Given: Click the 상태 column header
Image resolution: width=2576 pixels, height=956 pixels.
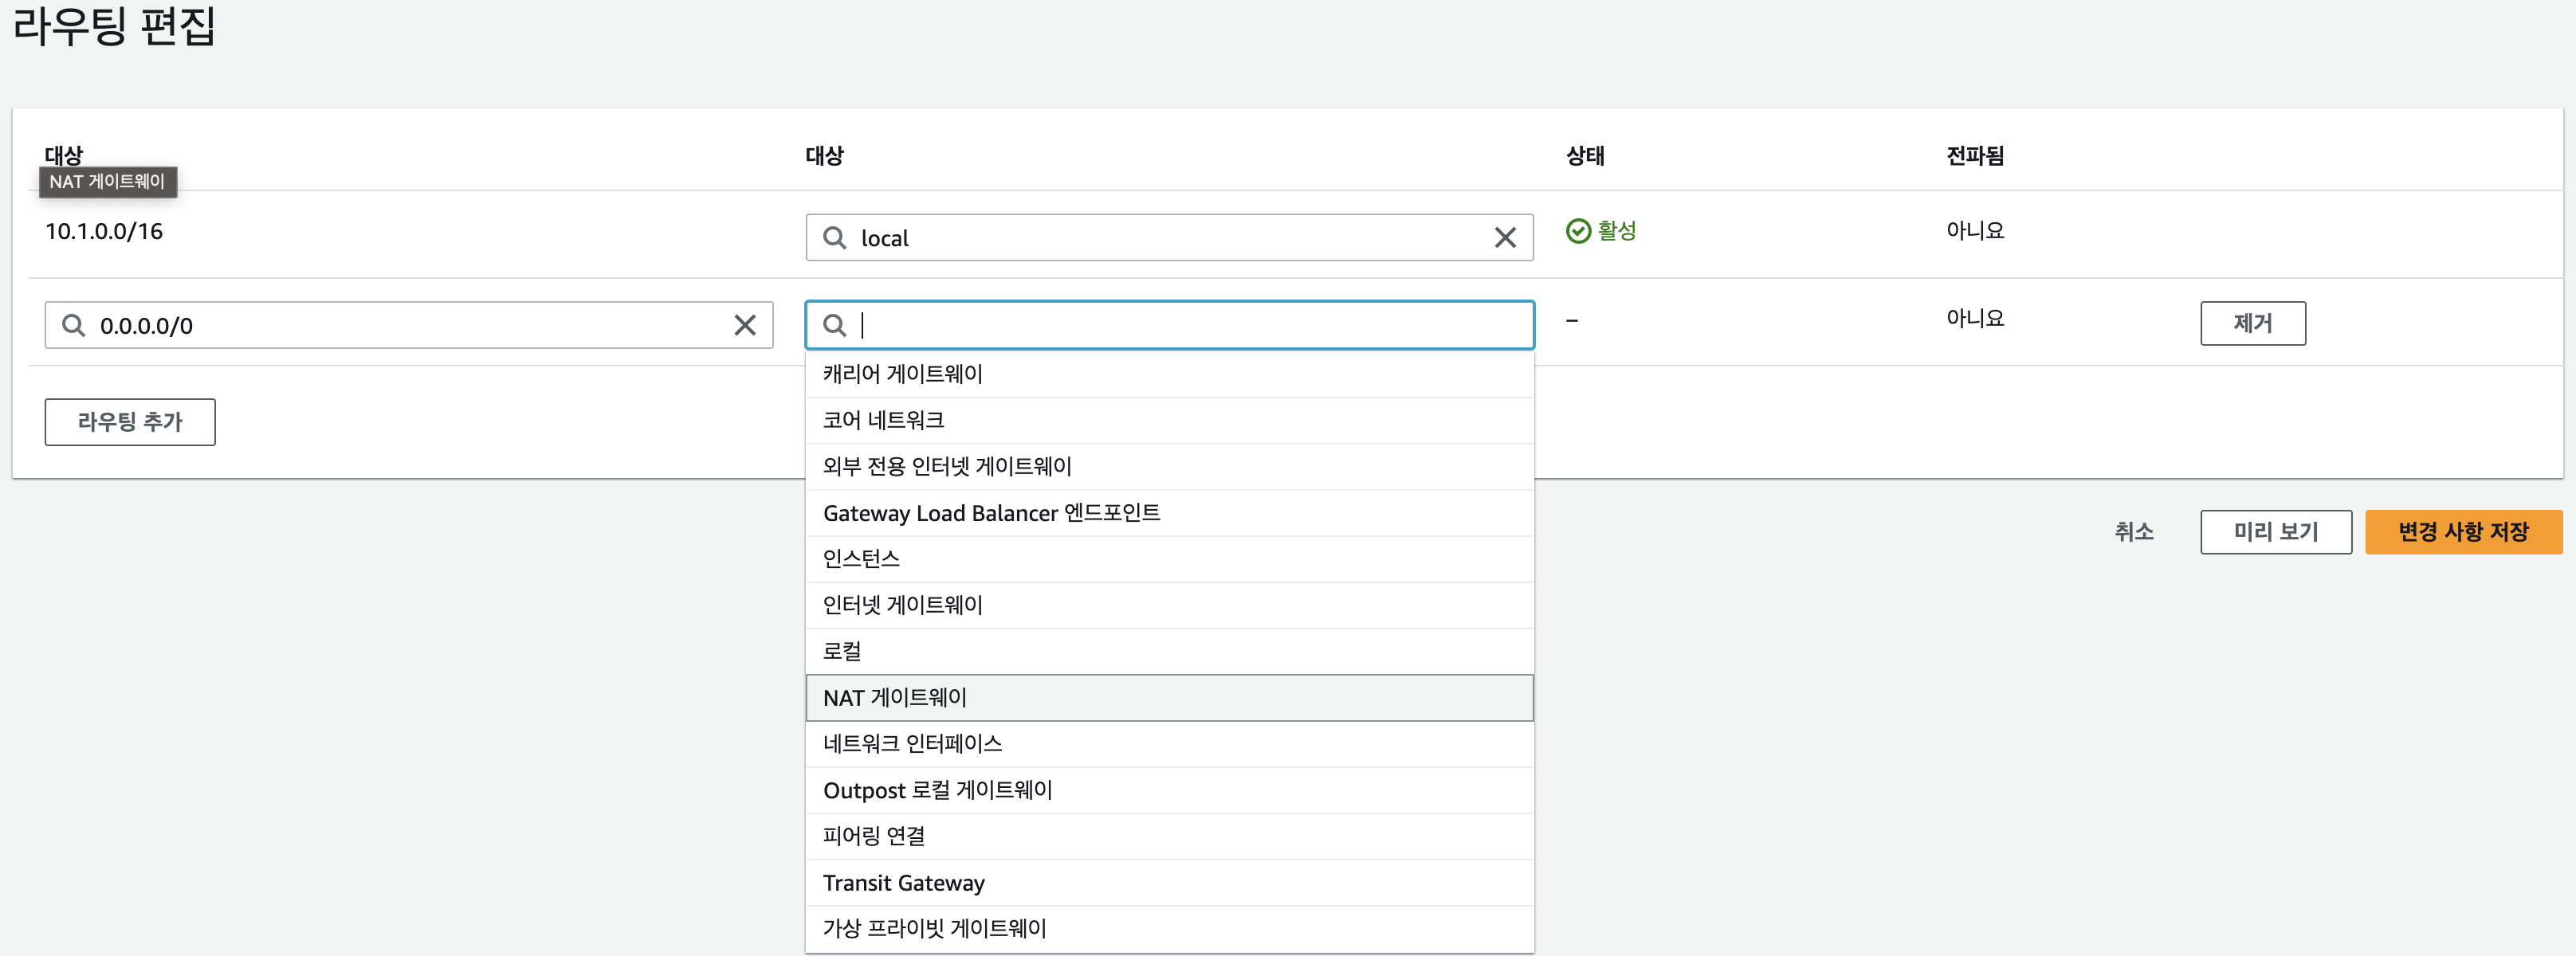Looking at the screenshot, I should 1585,156.
